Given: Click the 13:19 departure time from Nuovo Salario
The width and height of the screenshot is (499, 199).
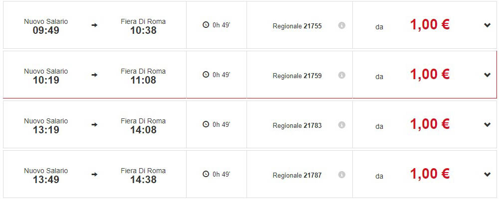Looking at the screenshot, I should [x=46, y=130].
